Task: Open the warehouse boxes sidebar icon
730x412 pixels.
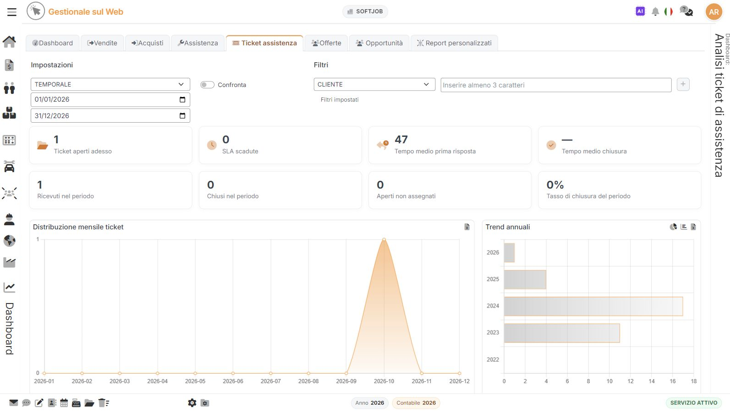Action: coord(9,113)
